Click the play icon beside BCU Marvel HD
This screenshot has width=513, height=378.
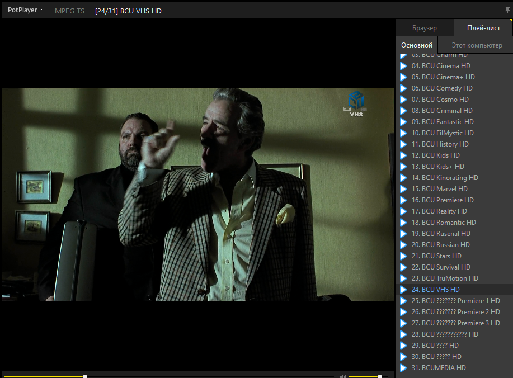tap(403, 189)
